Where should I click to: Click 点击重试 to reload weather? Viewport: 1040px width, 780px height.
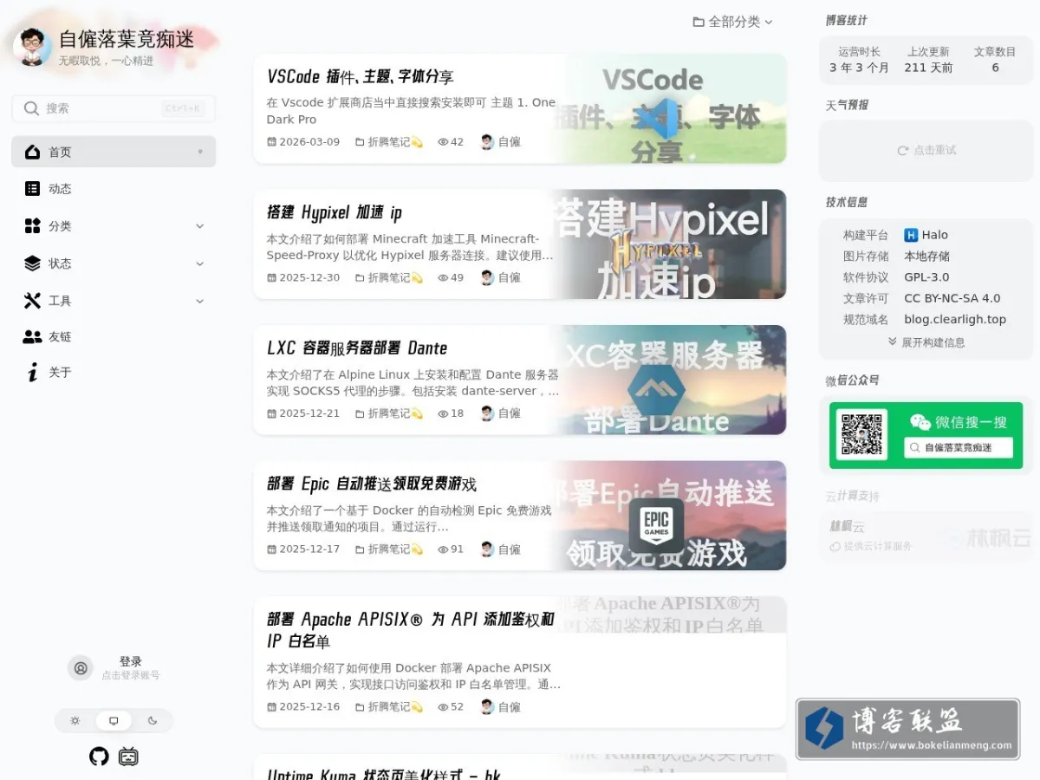point(926,151)
